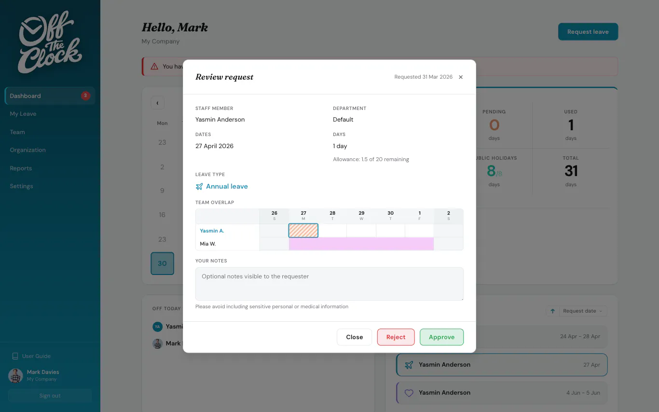
Task: Click the warning triangle alert icon
Action: click(154, 67)
